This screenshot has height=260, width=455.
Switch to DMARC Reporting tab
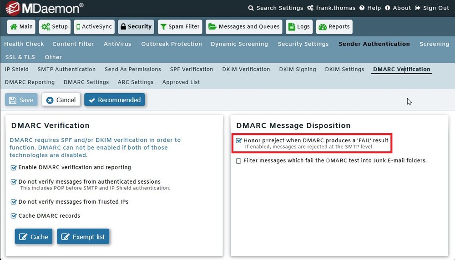point(30,82)
